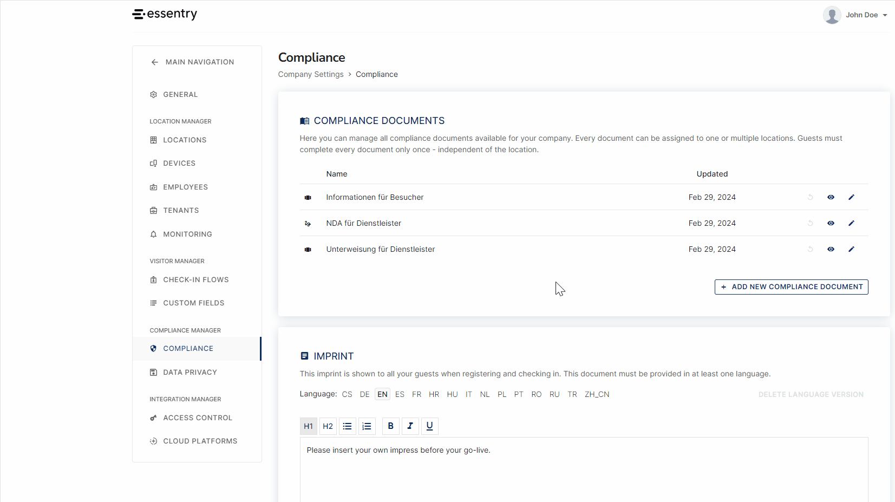Click the NDA für Dienstleister document name

(363, 224)
